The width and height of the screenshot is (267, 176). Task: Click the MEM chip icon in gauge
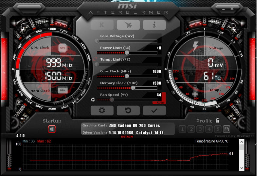click(x=62, y=90)
